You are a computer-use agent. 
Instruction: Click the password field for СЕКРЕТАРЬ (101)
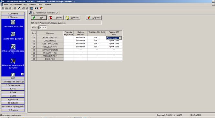tap(68, 38)
